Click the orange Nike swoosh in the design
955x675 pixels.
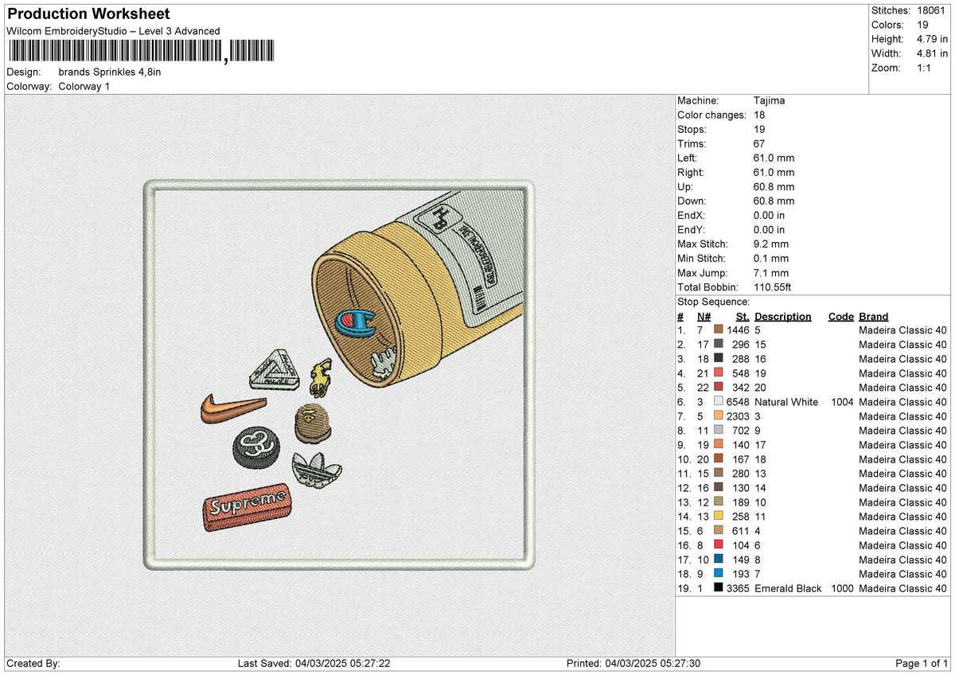click(x=232, y=408)
